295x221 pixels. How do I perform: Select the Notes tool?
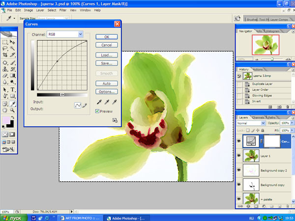(5, 104)
